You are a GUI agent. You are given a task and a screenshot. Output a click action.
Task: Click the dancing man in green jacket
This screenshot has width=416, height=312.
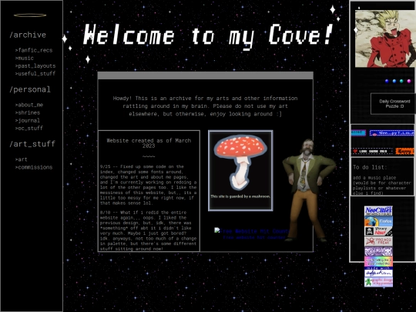coord(307,190)
